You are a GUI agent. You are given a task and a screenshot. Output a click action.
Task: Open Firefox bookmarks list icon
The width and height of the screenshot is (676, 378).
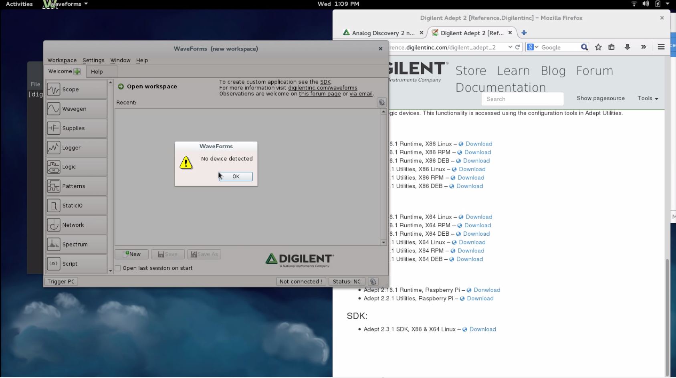(x=611, y=47)
